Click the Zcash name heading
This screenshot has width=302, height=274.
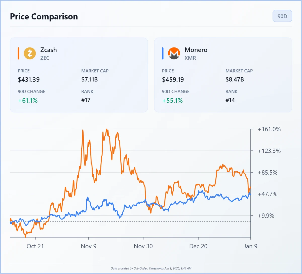pyautogui.click(x=49, y=50)
